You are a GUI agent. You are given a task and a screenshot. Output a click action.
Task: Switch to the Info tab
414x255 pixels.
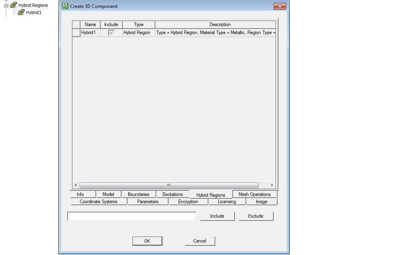pyautogui.click(x=82, y=194)
